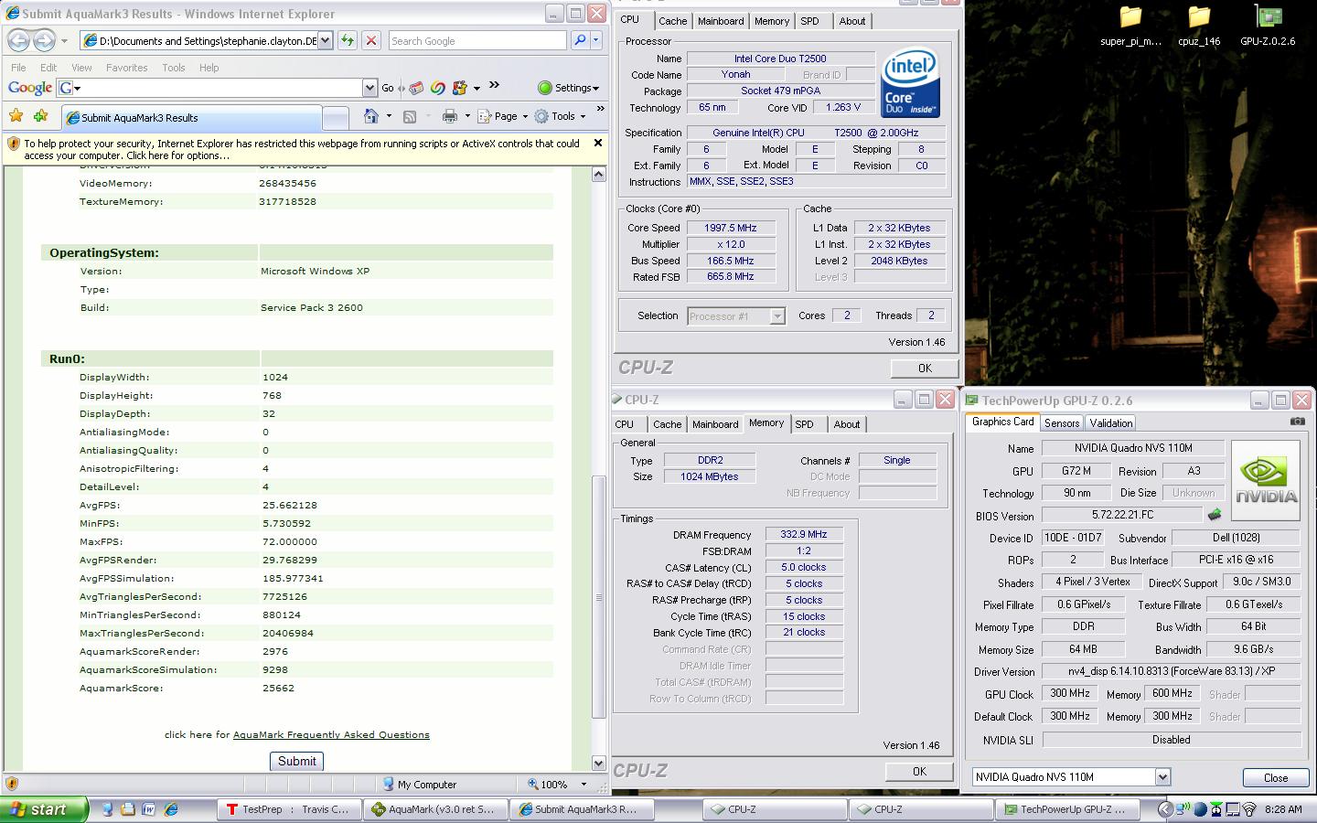The height and width of the screenshot is (823, 1317).
Task: Click the IE status bar security shield
Action: click(x=12, y=784)
